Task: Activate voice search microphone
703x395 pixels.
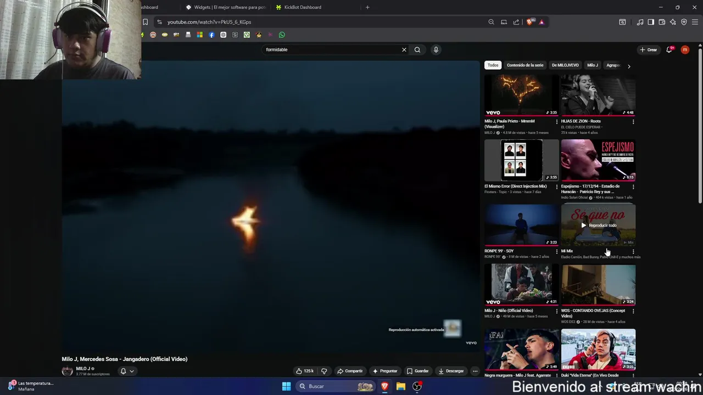Action: 436,49
